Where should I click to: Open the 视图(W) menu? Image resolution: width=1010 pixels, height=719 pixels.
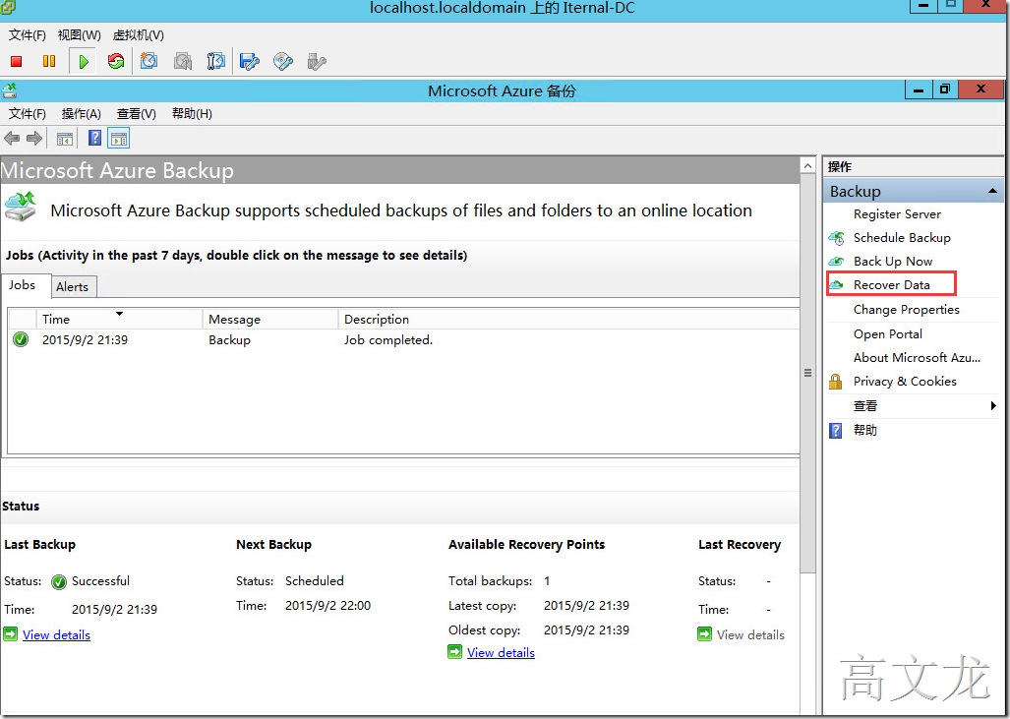tap(80, 34)
